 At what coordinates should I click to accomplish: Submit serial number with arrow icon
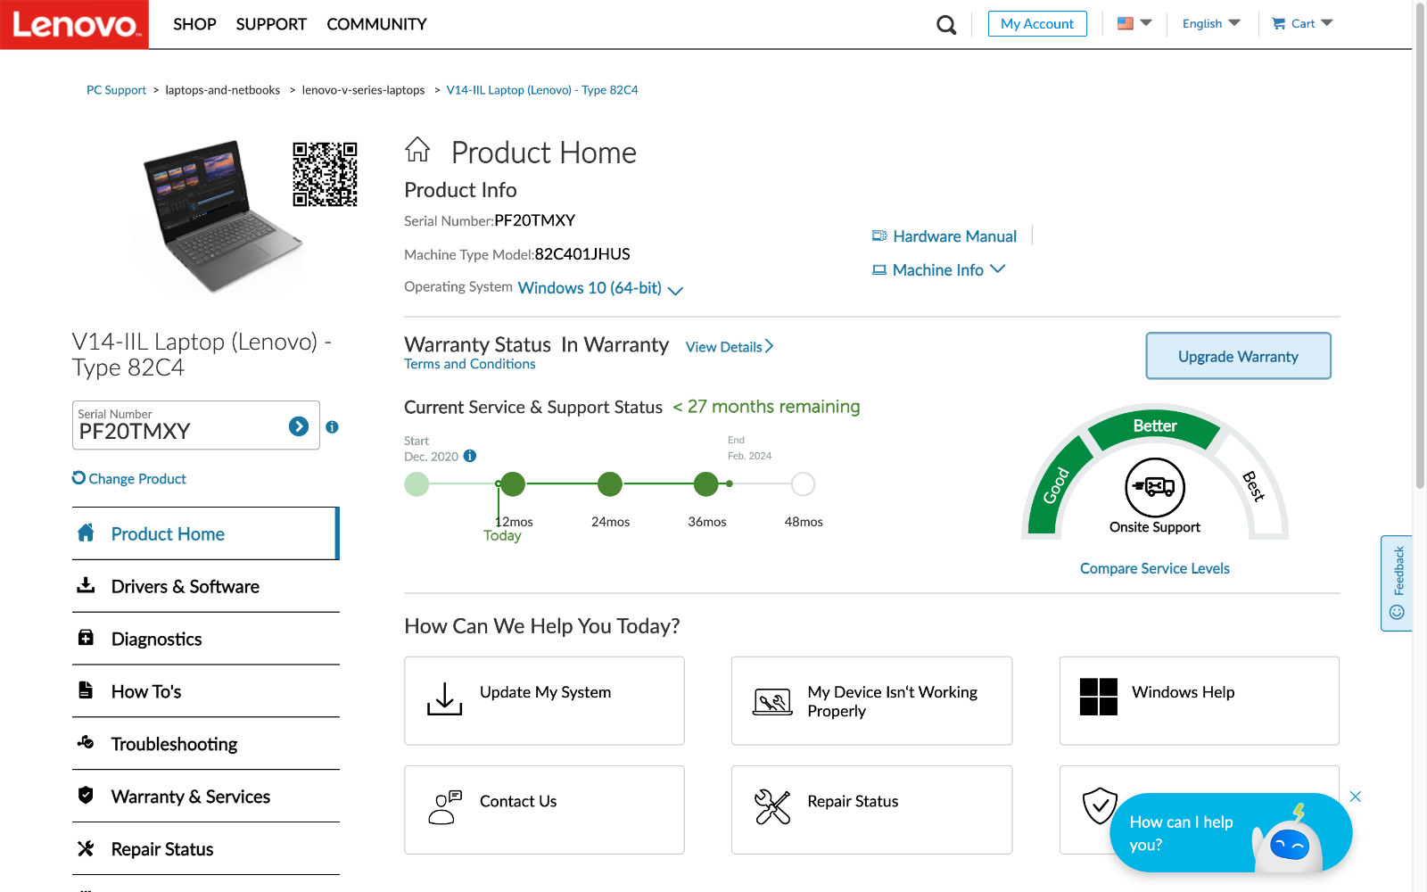click(299, 426)
